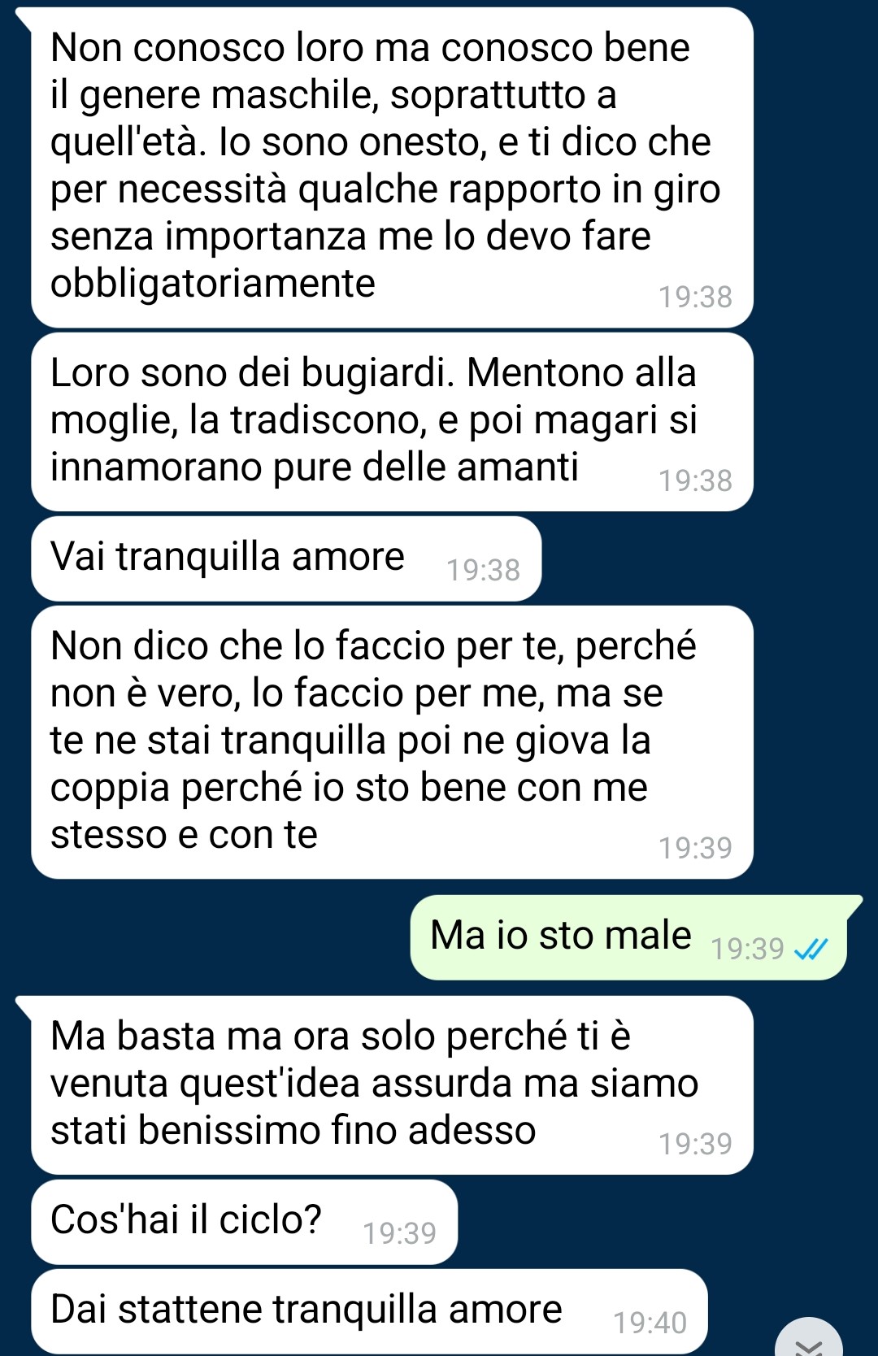878x1356 pixels.
Task: Tap the blue double-check read receipt
Action: point(811,949)
